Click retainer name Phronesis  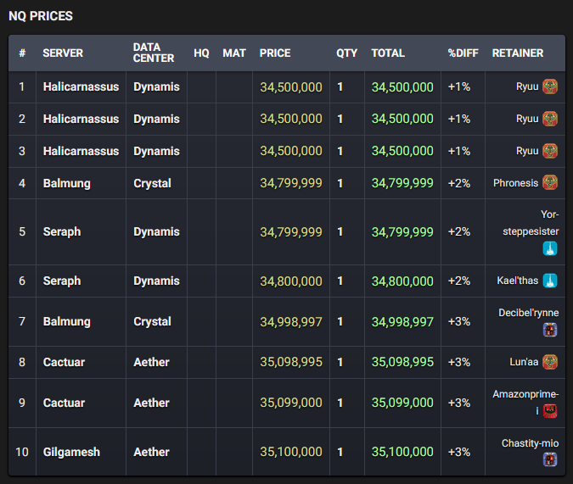(515, 183)
